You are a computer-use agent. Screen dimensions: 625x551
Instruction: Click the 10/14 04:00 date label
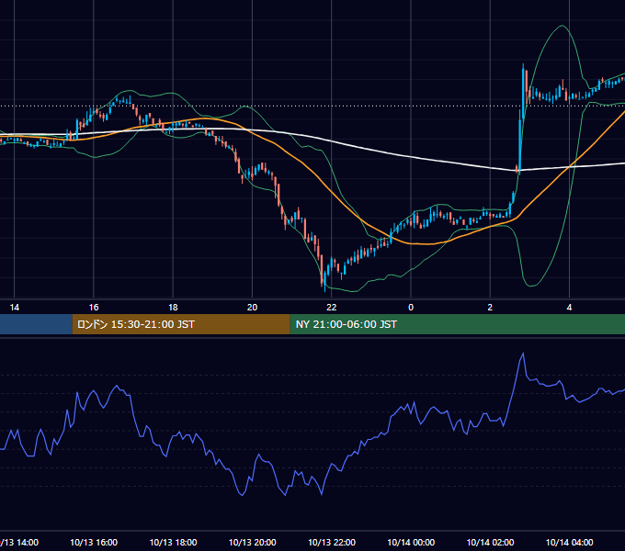point(569,543)
